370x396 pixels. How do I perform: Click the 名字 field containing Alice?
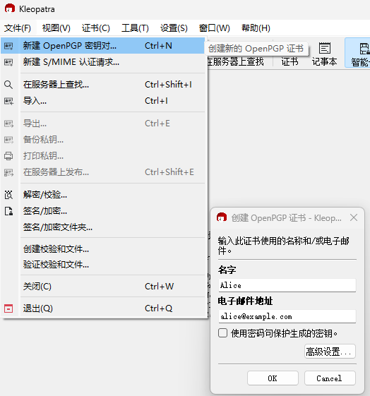[287, 285]
